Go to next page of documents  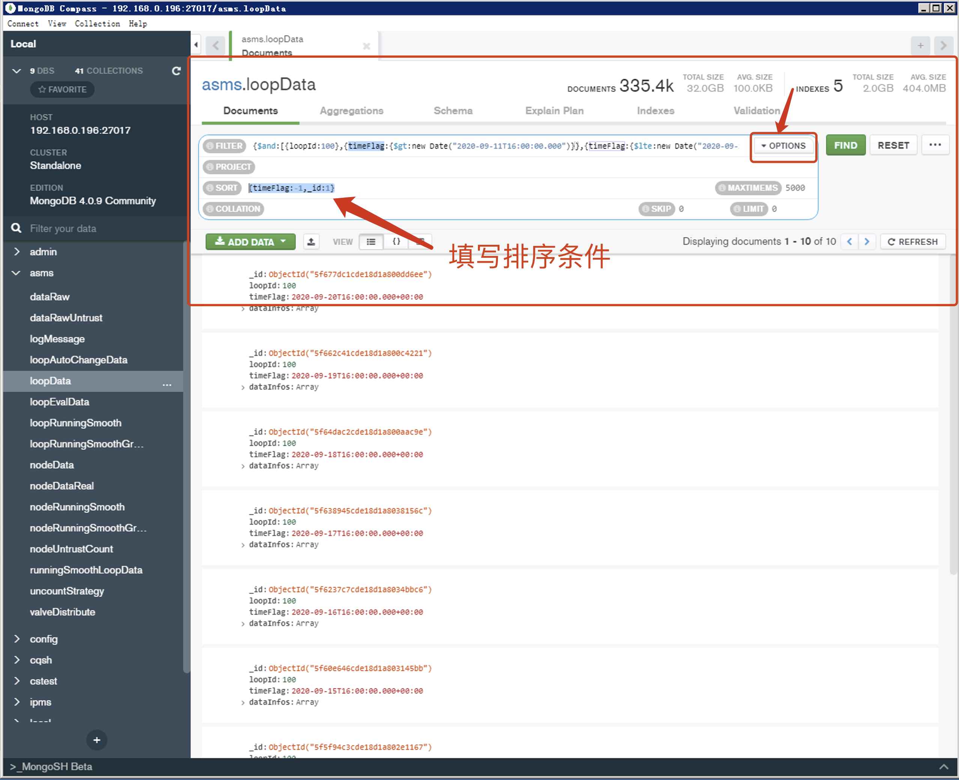[x=867, y=242]
